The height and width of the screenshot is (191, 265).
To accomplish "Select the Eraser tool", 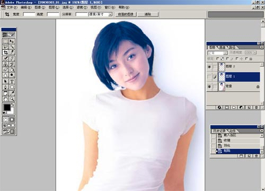I will click(x=6, y=70).
